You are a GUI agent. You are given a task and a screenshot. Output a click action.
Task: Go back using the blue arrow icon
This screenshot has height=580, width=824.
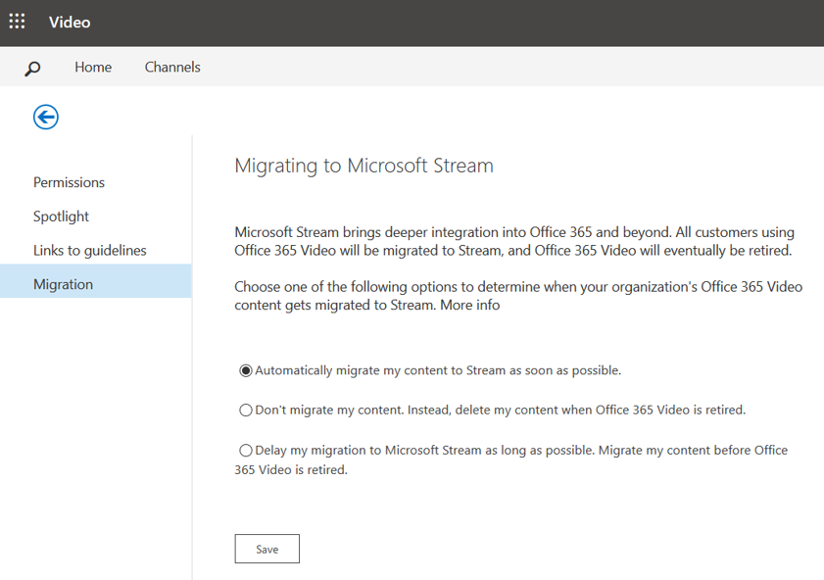point(46,118)
